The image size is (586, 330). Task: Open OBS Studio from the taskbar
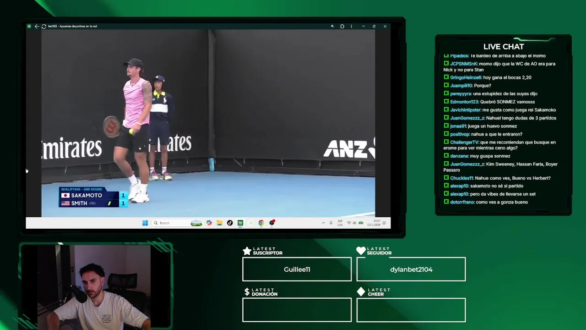pyautogui.click(x=272, y=223)
